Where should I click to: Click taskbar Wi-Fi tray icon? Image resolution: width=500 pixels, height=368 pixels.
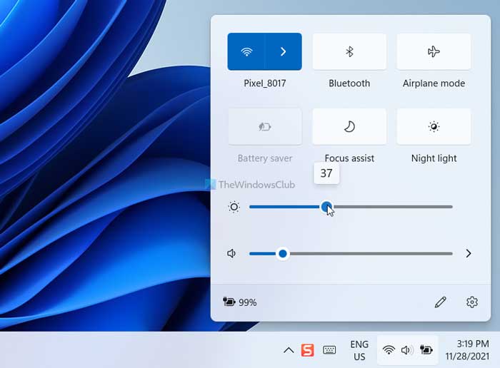tap(389, 350)
